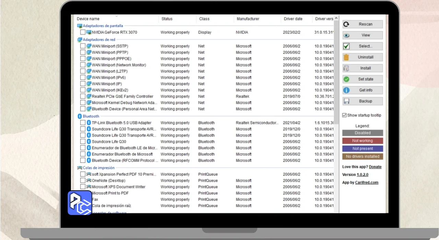Select TP-Link Bluetooth 5.0 USB Adapter checkbox
The height and width of the screenshot is (240, 439).
(x=83, y=123)
